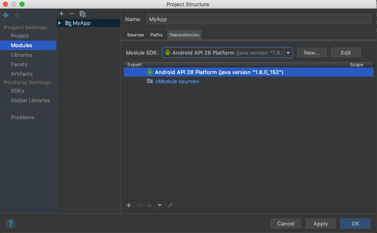Image resolution: width=377 pixels, height=233 pixels.
Task: Click the OK button
Action: tap(355, 223)
